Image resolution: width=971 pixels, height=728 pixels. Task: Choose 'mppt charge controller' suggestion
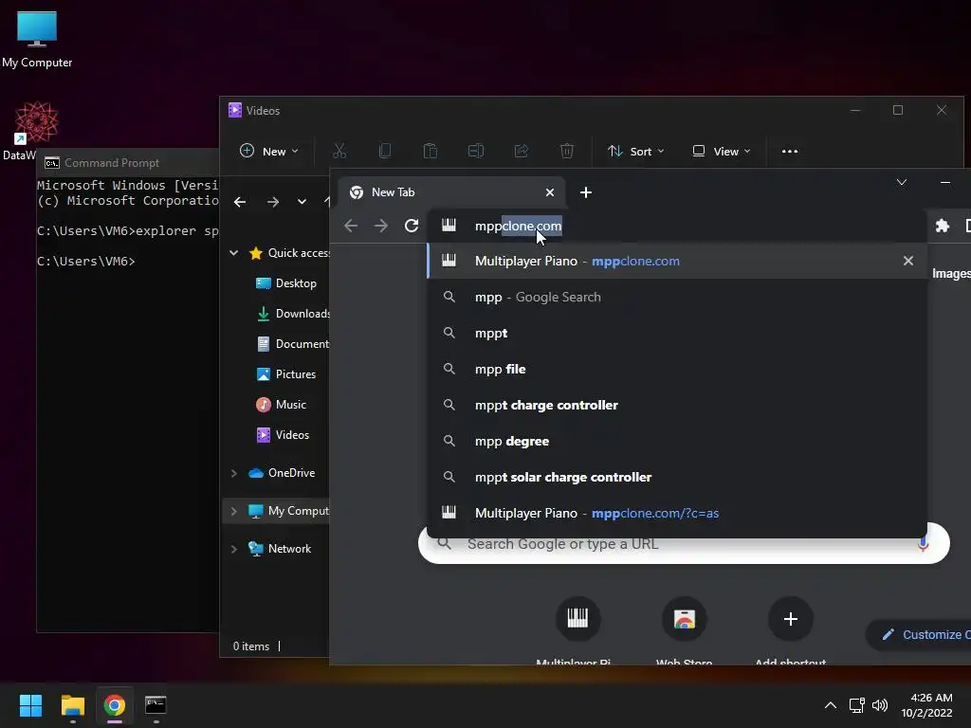coord(677,405)
